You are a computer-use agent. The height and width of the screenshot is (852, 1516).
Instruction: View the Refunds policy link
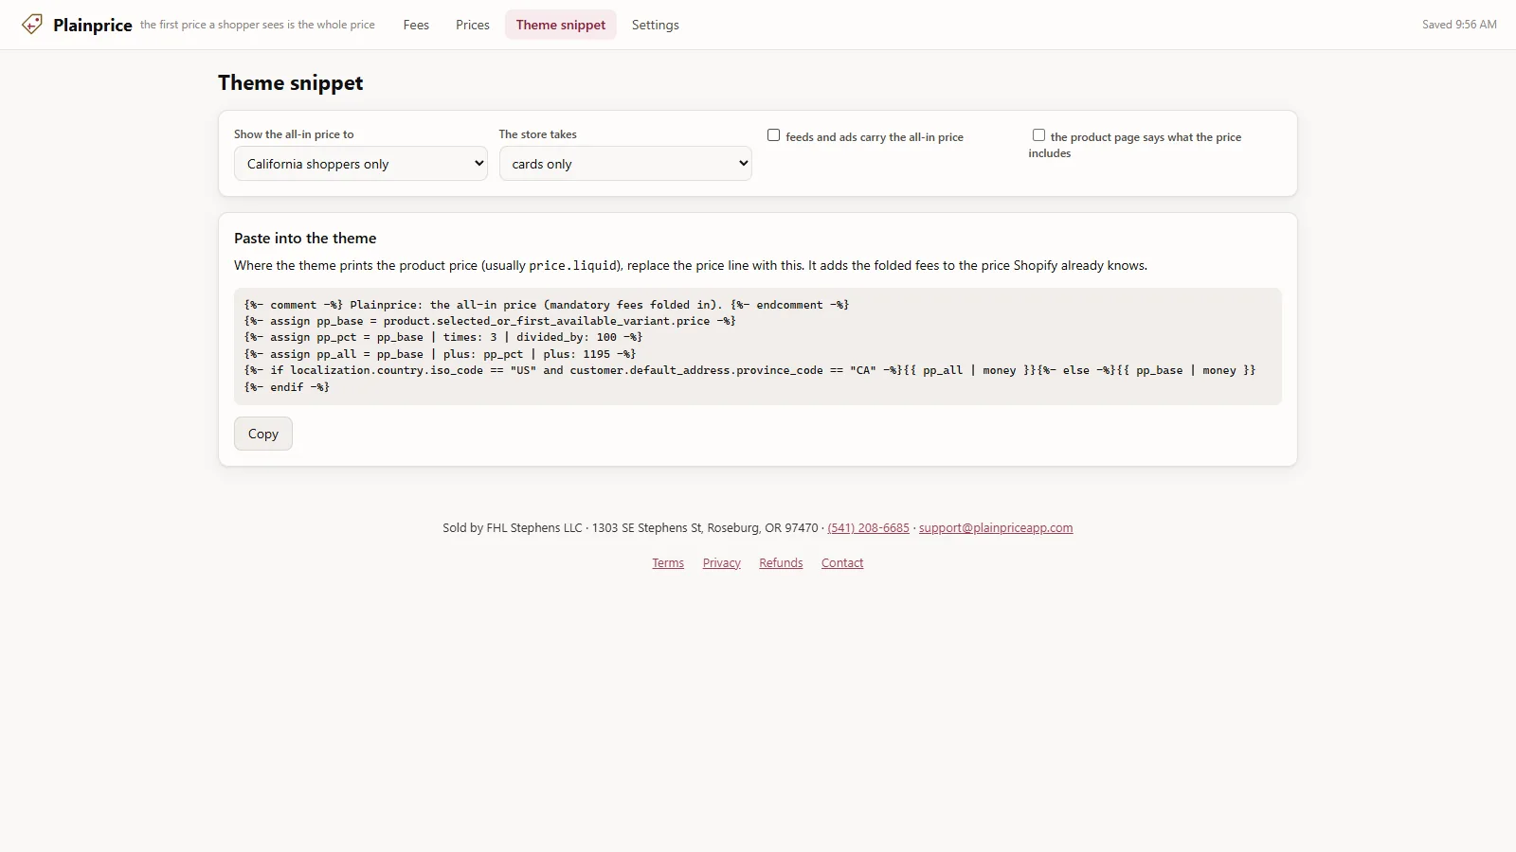(781, 563)
